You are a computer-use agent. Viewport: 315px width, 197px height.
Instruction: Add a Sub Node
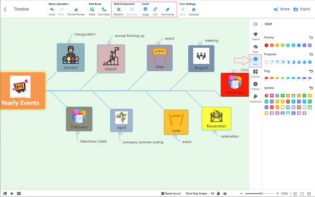coord(104,9)
